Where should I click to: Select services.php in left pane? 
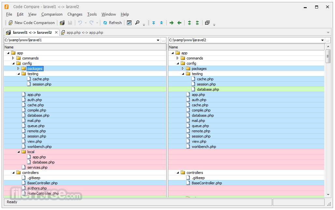[x=37, y=167]
